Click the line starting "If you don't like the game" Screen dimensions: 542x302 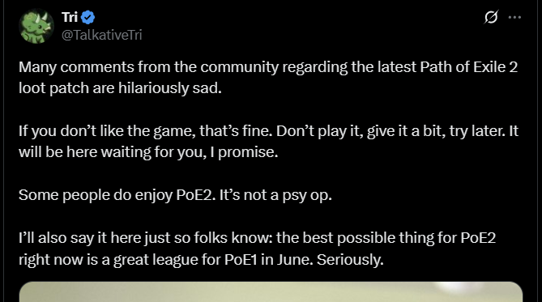click(269, 131)
